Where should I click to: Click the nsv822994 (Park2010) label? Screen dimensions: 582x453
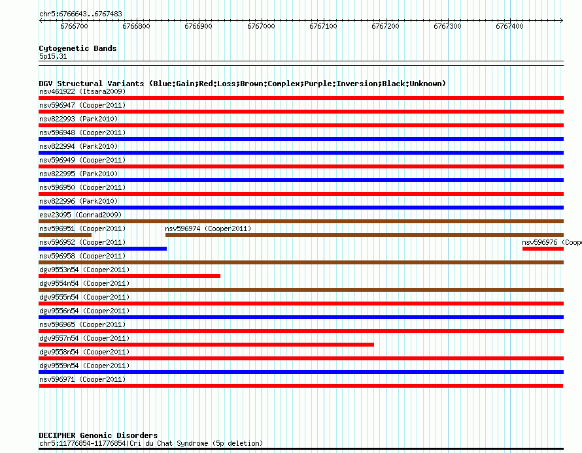point(78,146)
